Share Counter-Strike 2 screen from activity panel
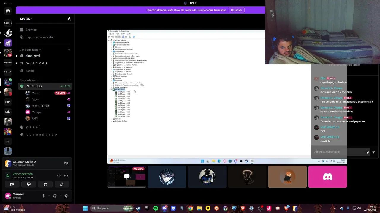This screenshot has width=380, height=213. [x=66, y=163]
